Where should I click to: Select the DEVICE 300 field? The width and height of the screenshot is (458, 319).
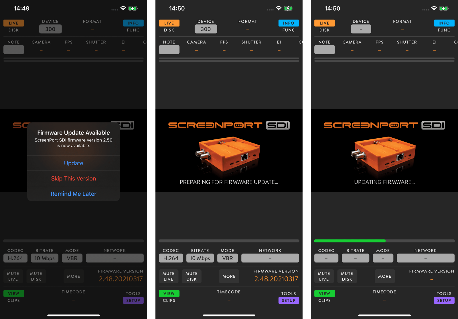coord(50,29)
